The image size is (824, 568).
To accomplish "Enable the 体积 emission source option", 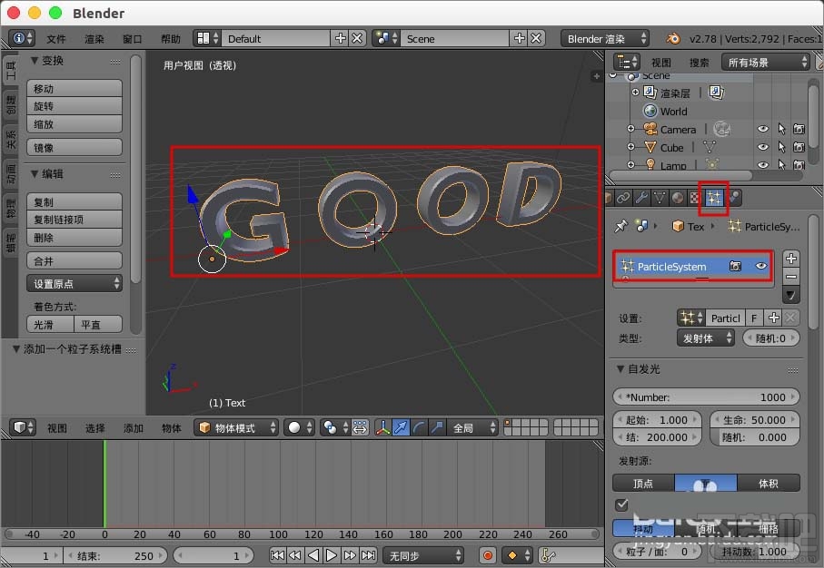I will [x=769, y=484].
